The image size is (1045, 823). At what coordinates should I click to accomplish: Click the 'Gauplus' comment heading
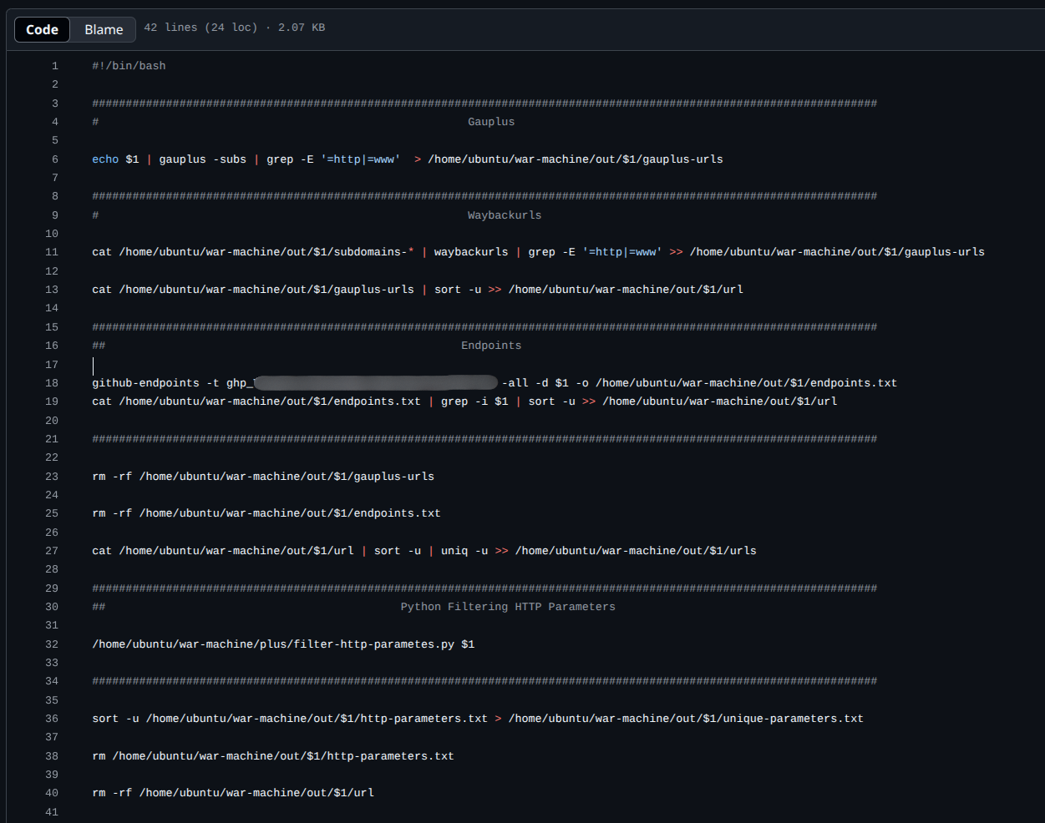(x=491, y=122)
